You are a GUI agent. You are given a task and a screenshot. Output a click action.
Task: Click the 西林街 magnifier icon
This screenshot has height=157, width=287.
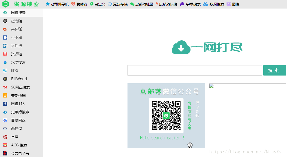click(5, 129)
